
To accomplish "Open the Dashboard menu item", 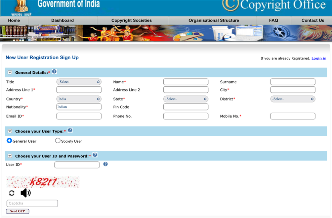I will (x=63, y=20).
